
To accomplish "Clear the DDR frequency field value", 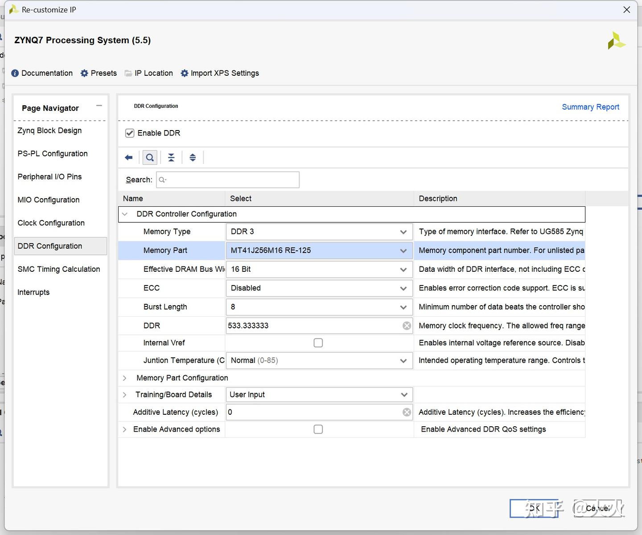I will pos(407,326).
